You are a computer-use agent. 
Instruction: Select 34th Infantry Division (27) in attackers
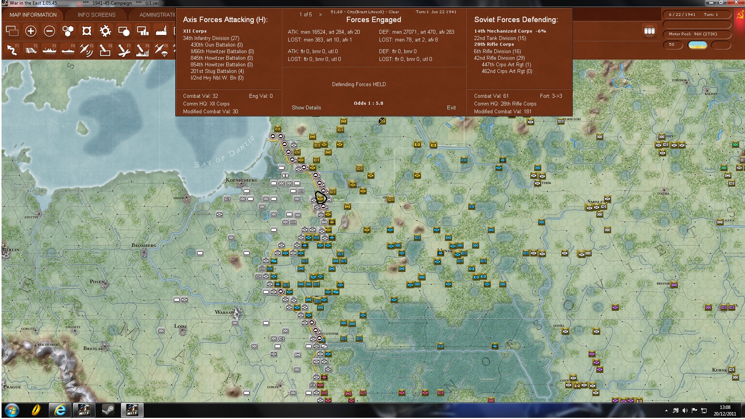click(x=211, y=38)
